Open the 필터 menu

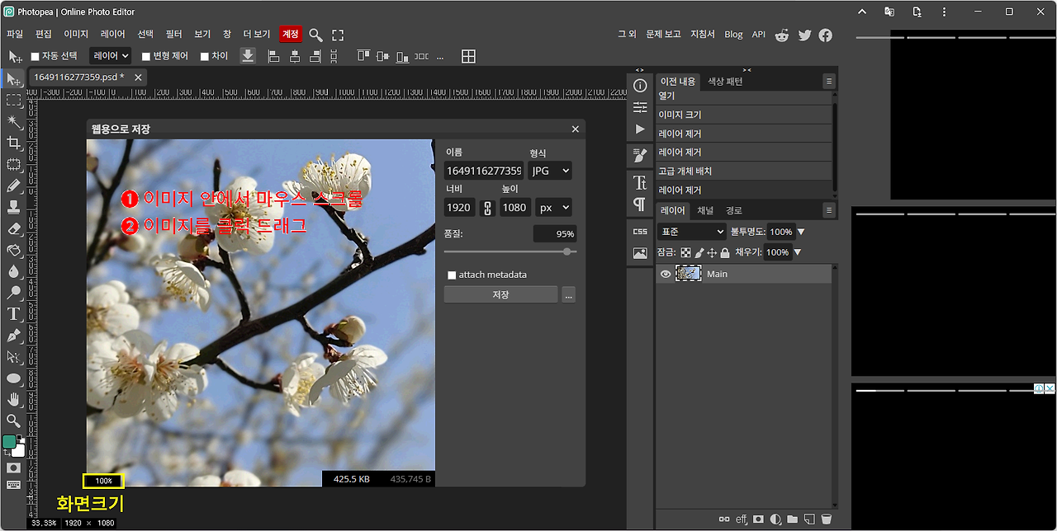173,35
